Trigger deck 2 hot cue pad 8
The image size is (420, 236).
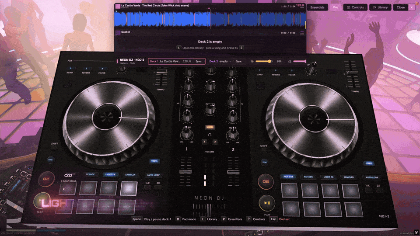point(353,209)
